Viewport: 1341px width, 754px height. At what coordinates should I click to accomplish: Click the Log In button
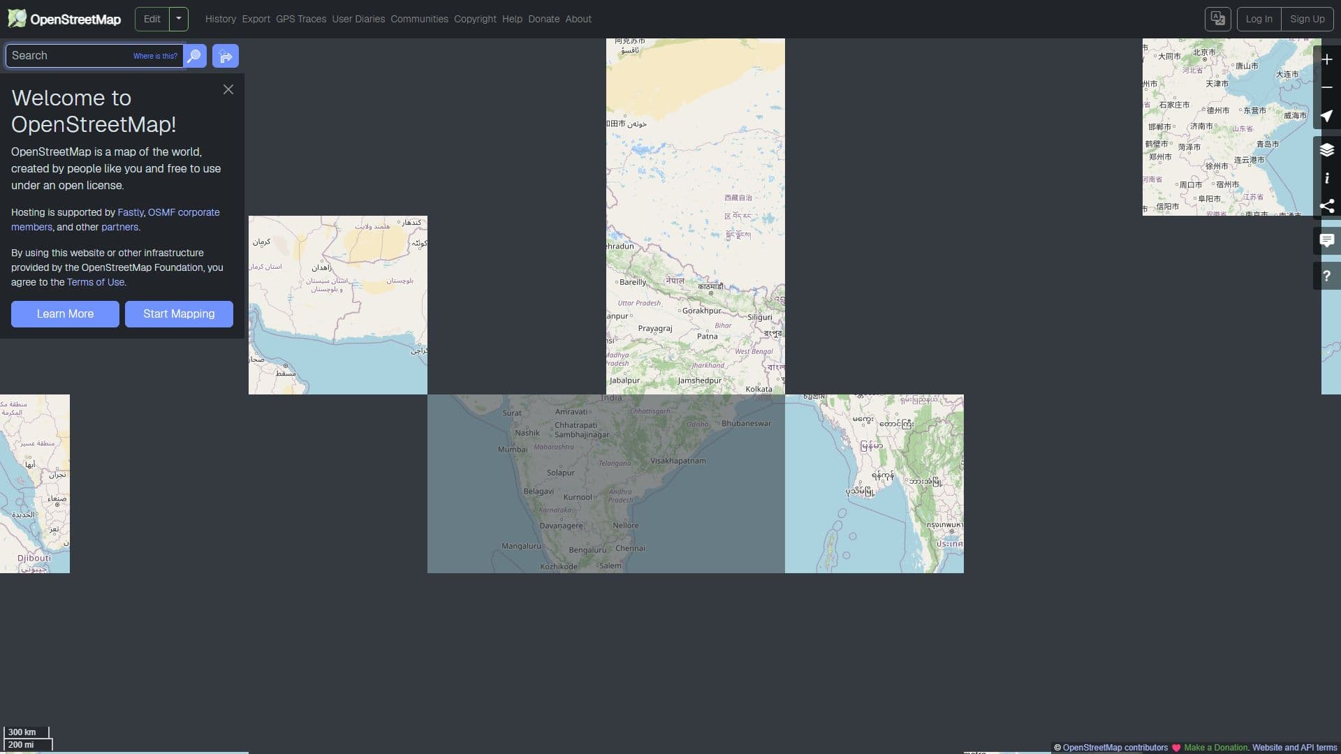click(x=1259, y=19)
